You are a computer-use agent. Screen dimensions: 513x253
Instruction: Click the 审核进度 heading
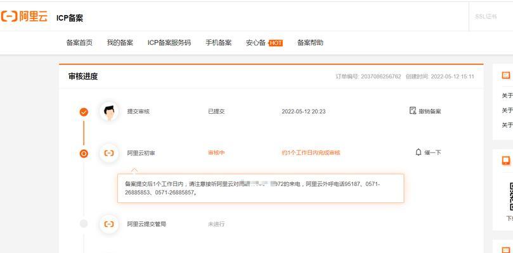pos(83,77)
